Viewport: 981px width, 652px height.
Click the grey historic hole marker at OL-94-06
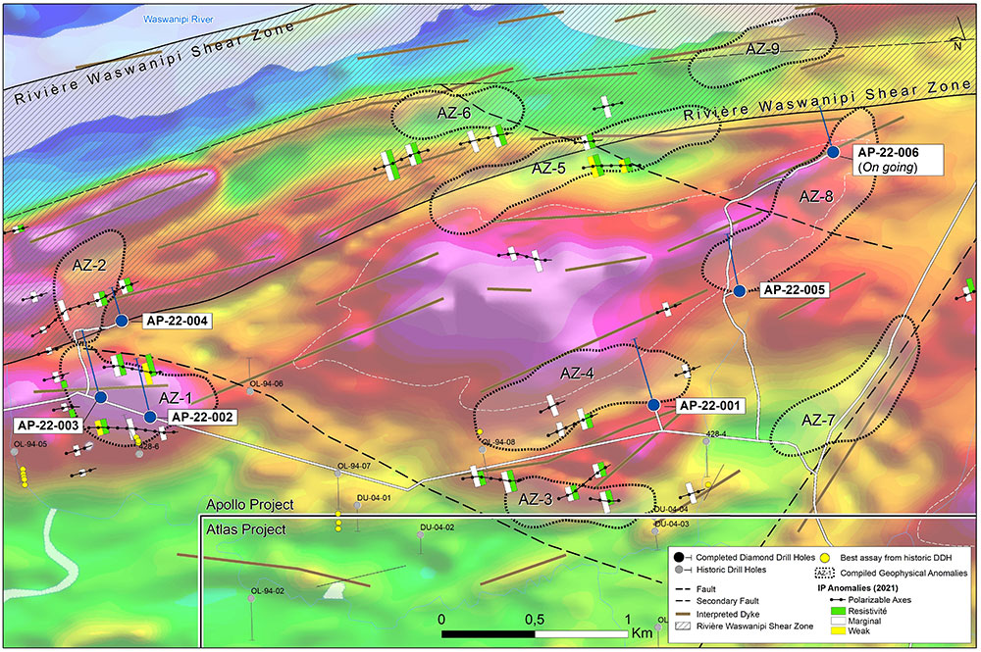tap(249, 391)
